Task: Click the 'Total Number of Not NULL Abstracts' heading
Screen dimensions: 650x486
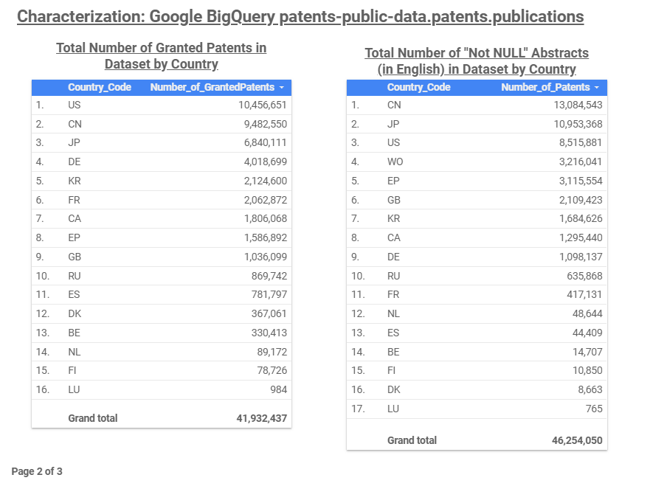Action: 477,61
